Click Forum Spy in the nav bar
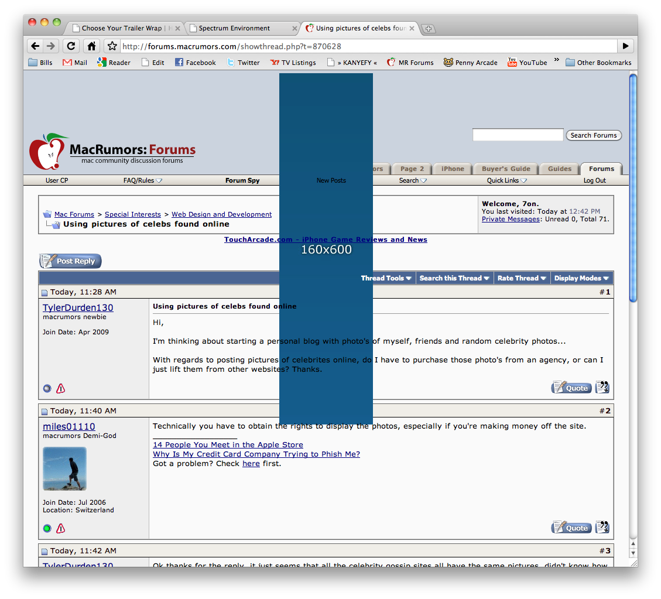This screenshot has height=599, width=661. click(242, 180)
